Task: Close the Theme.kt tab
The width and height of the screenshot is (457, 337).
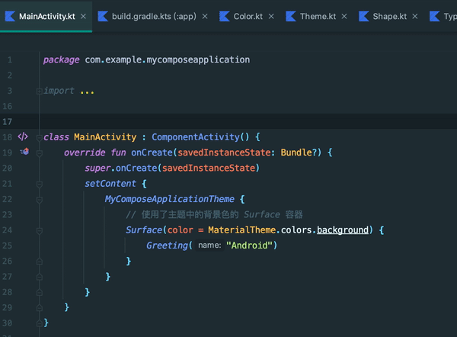Action: pyautogui.click(x=344, y=16)
